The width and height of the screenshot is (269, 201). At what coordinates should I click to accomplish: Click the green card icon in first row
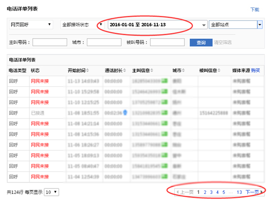165,80
